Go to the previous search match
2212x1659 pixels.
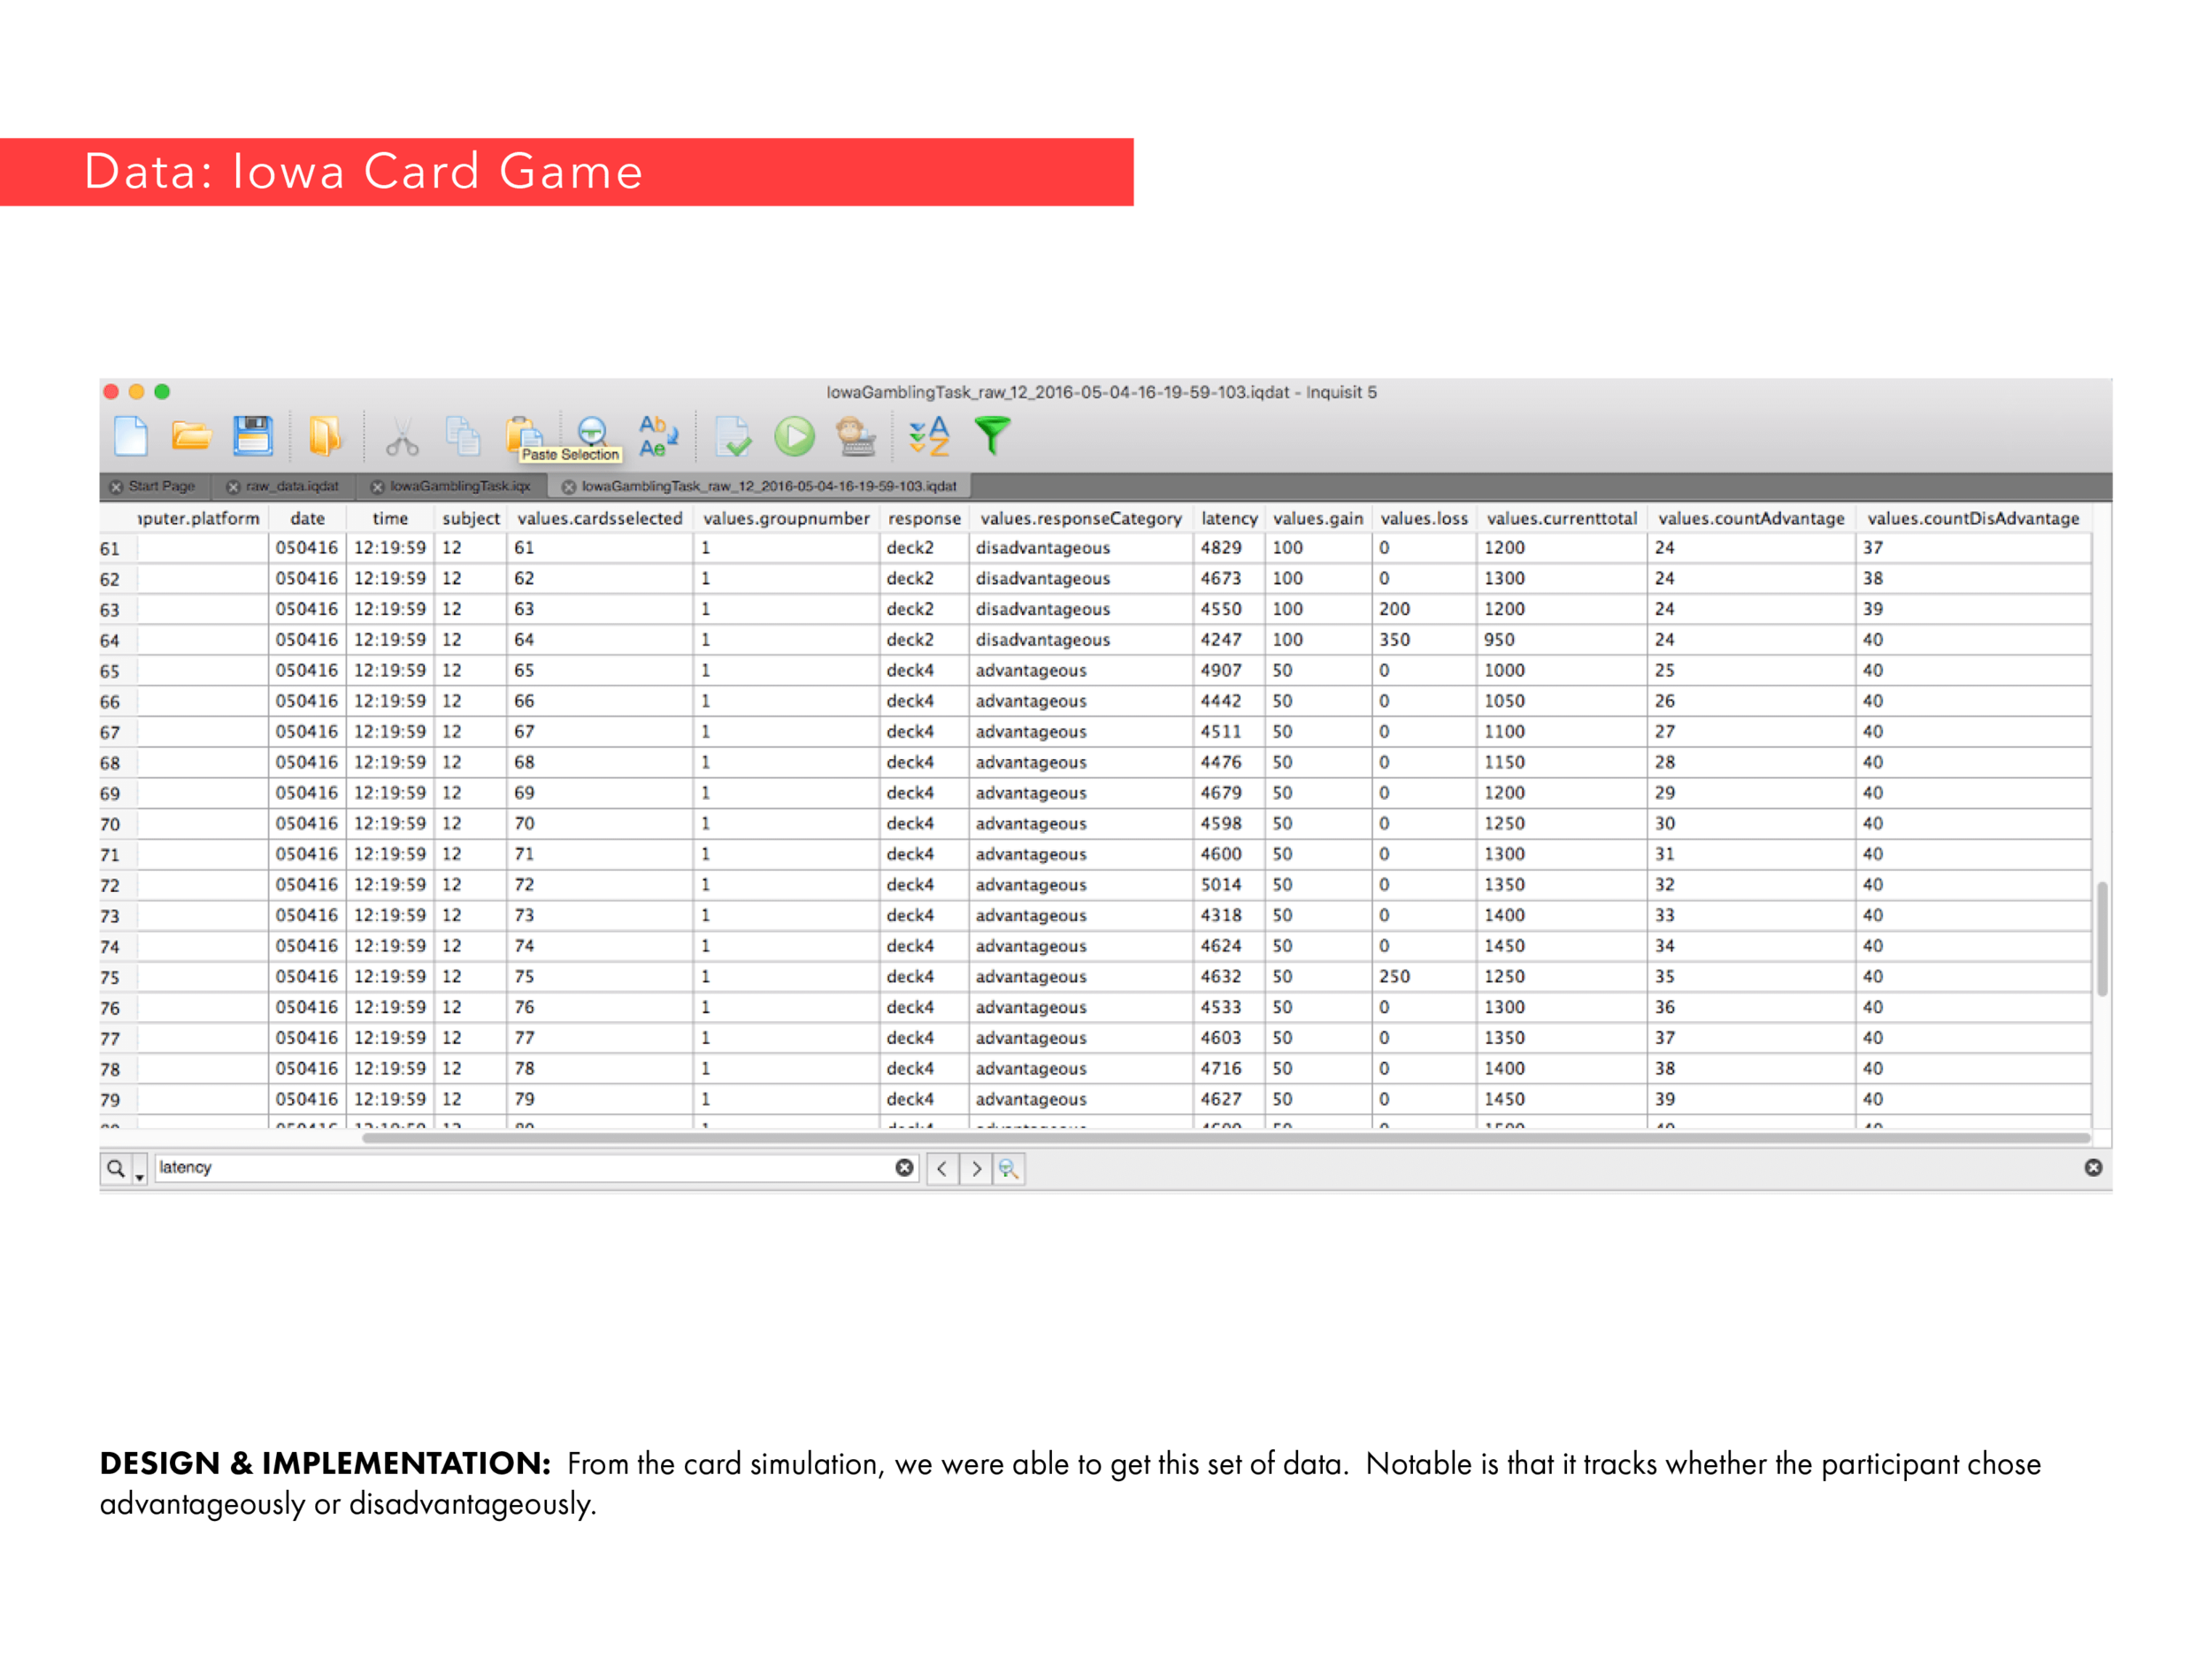[942, 1168]
